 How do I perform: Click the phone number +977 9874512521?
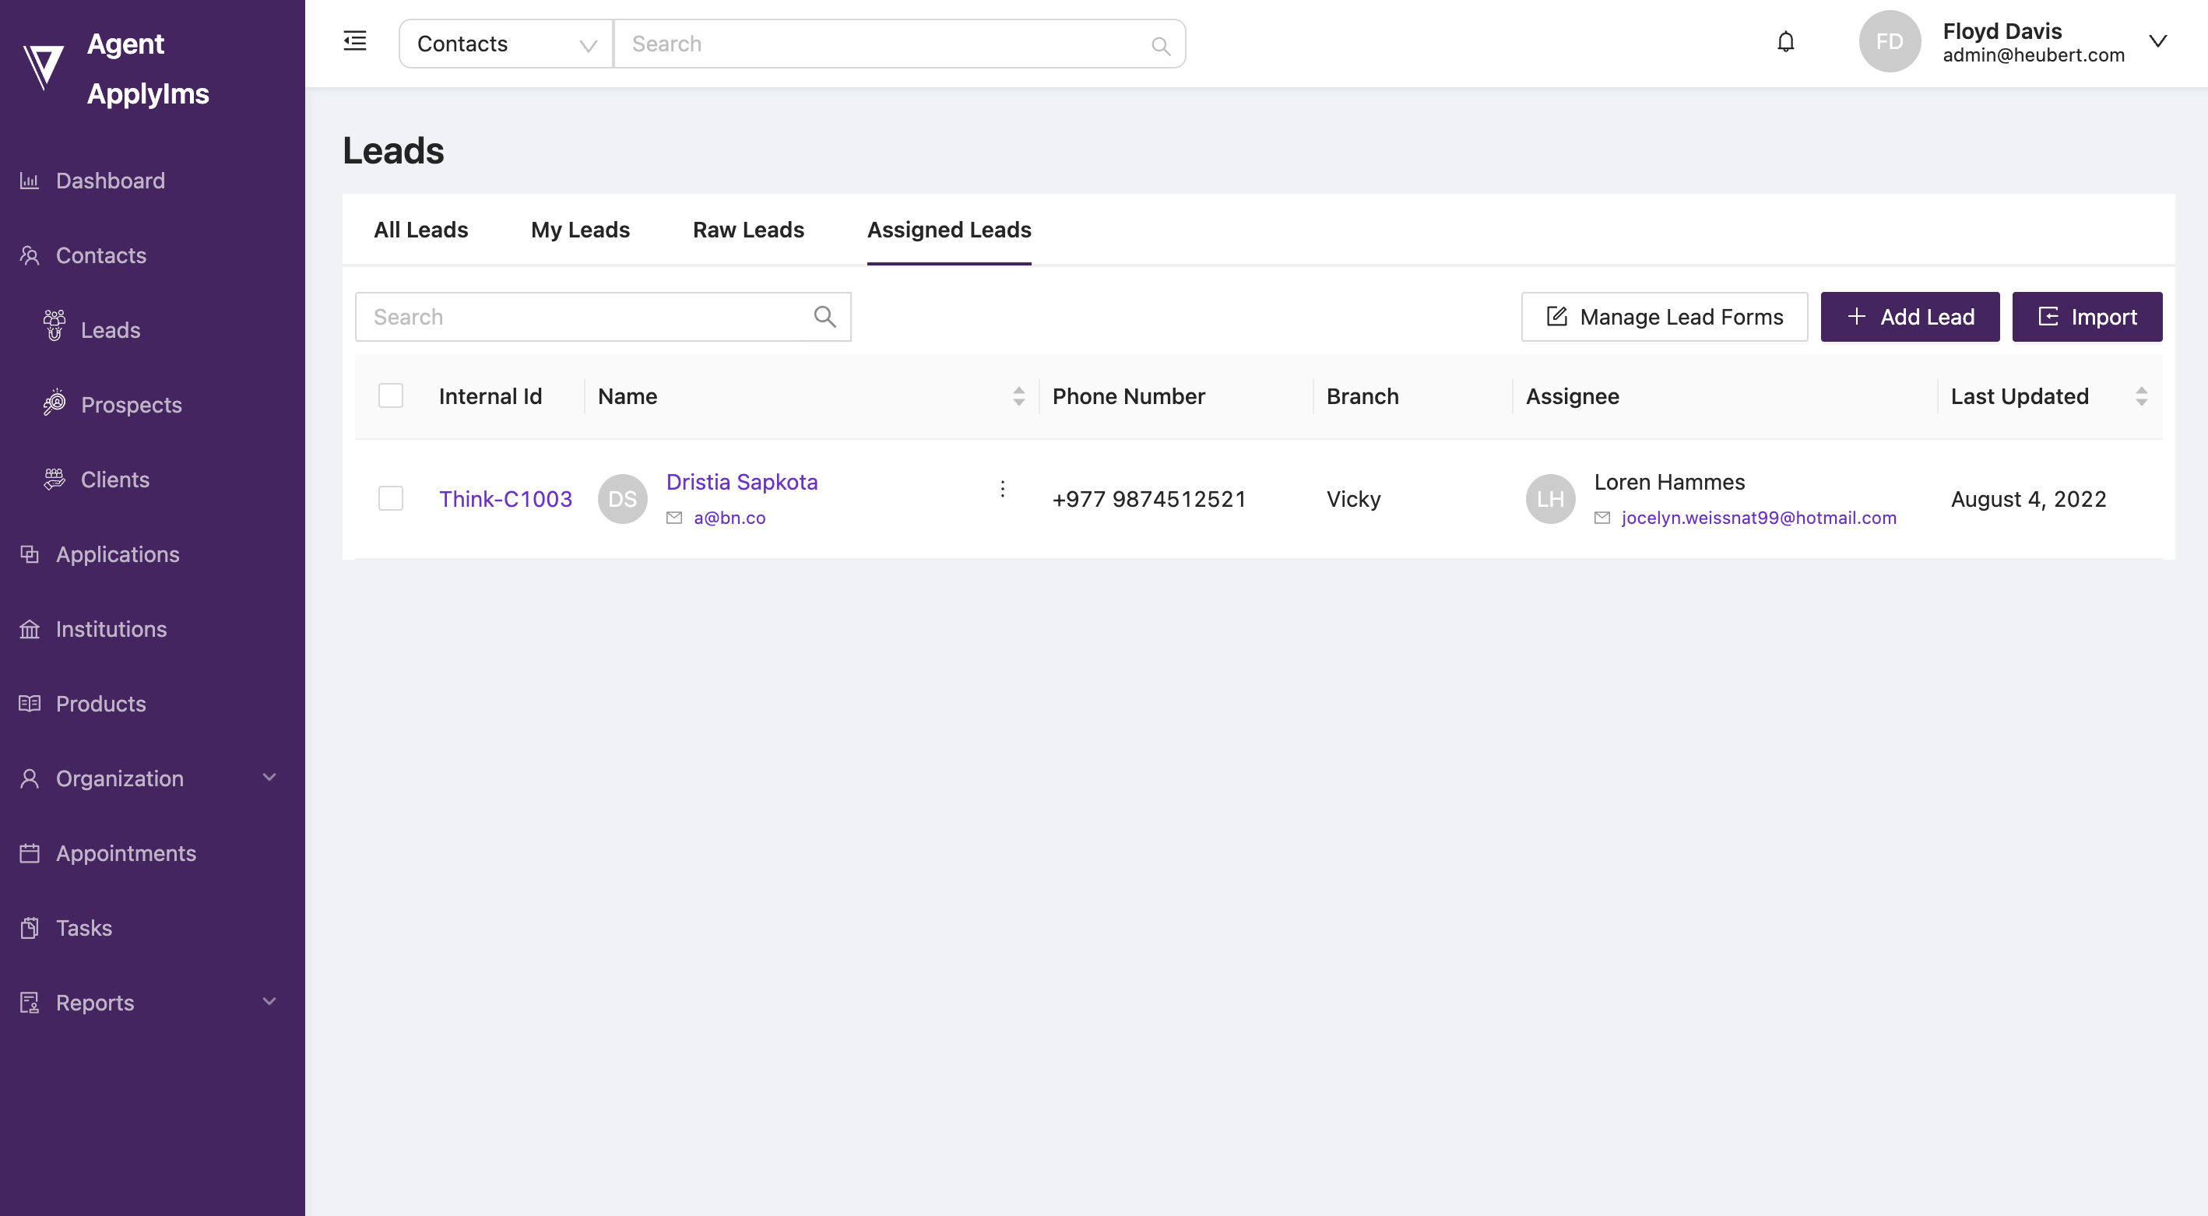pyautogui.click(x=1148, y=499)
